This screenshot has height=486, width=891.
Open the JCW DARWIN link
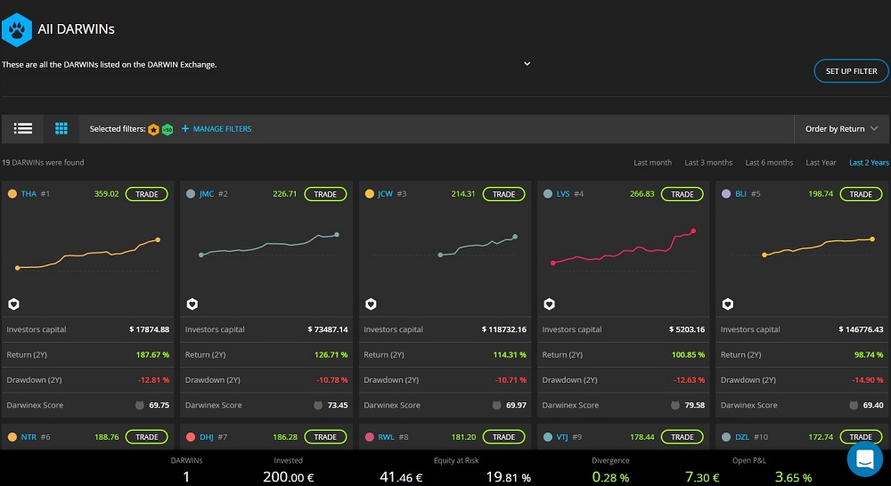point(385,194)
